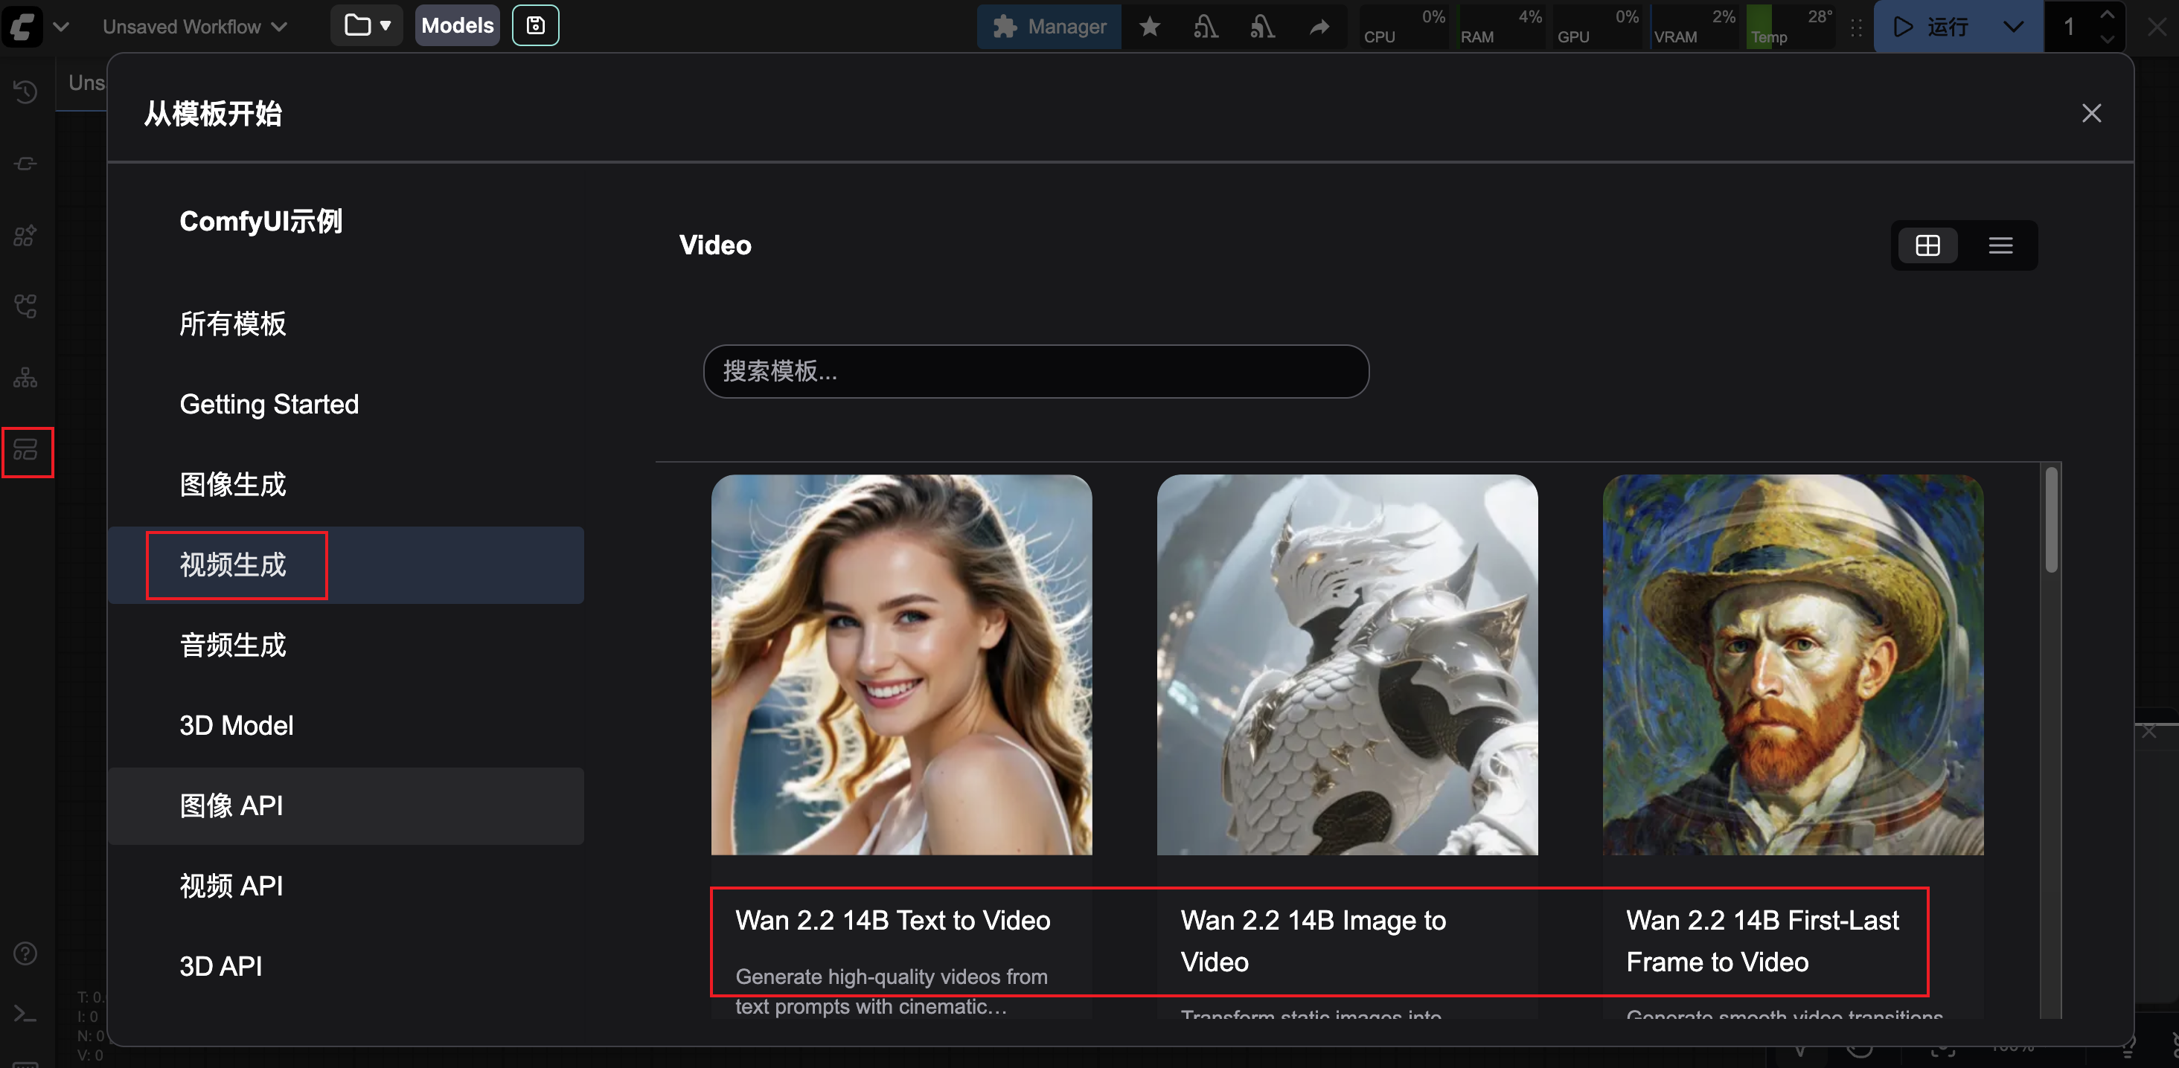Open the help question mark icon
Image resolution: width=2179 pixels, height=1068 pixels.
click(25, 953)
